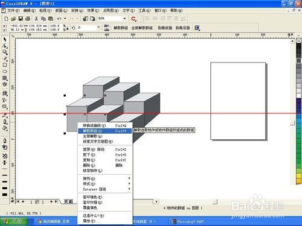Open the 效果(C) Effects menu
This screenshot has height=226, width=302.
pyautogui.click(x=93, y=10)
